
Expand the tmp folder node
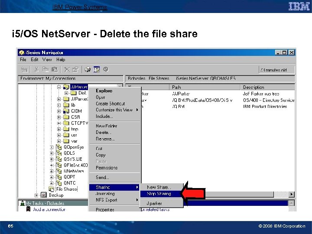(x=58, y=129)
